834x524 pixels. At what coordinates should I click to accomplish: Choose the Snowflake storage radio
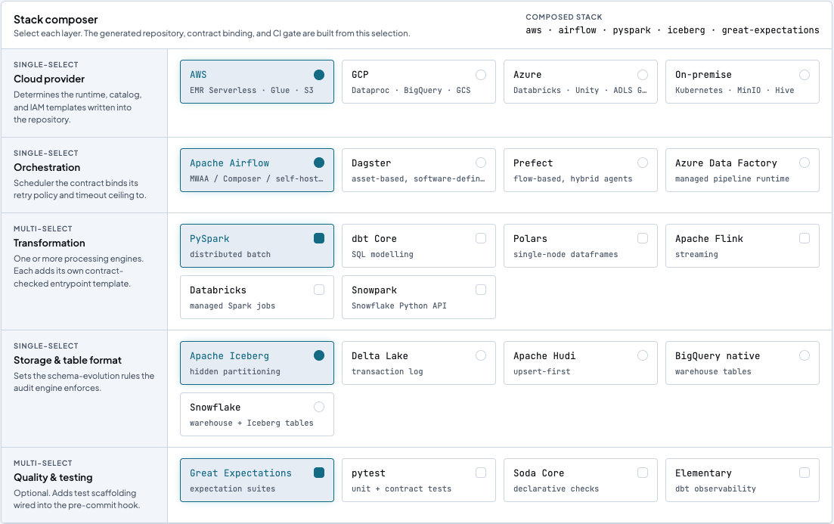coord(319,407)
